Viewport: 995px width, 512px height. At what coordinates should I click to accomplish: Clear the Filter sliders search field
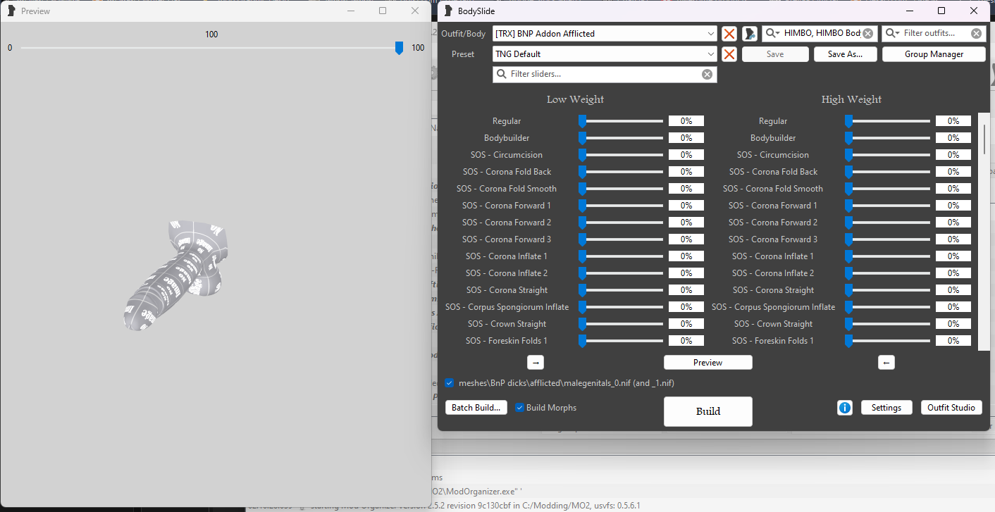click(x=707, y=75)
